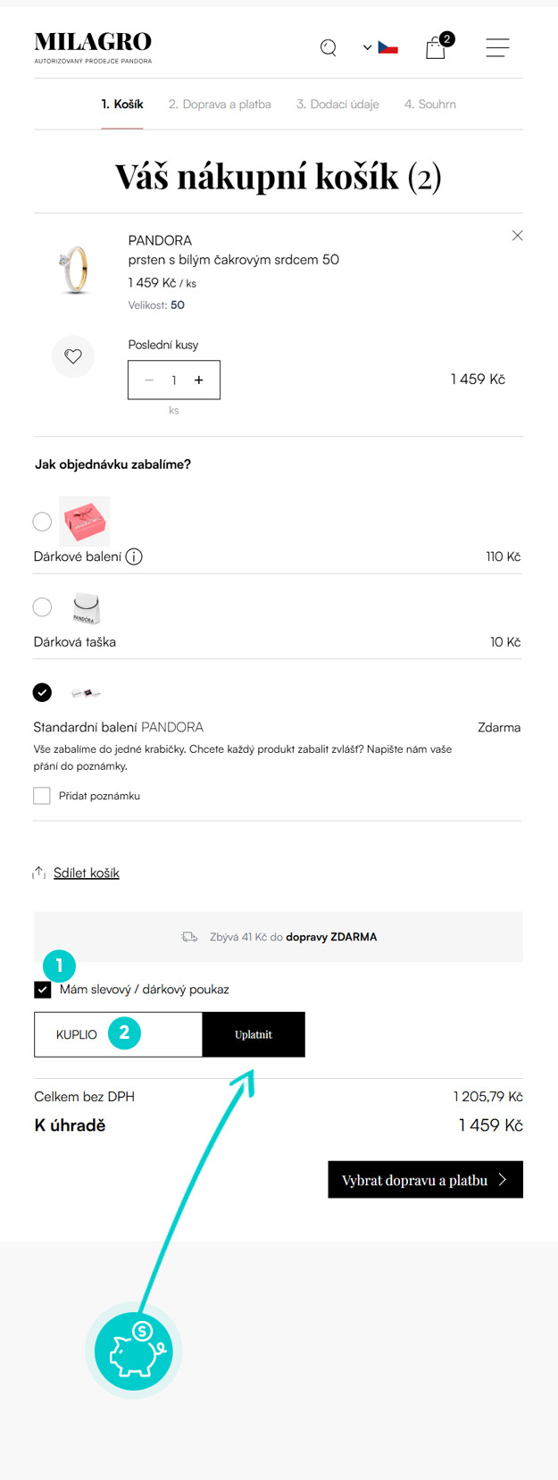Add the ring to favorites with the heart icon

73,356
